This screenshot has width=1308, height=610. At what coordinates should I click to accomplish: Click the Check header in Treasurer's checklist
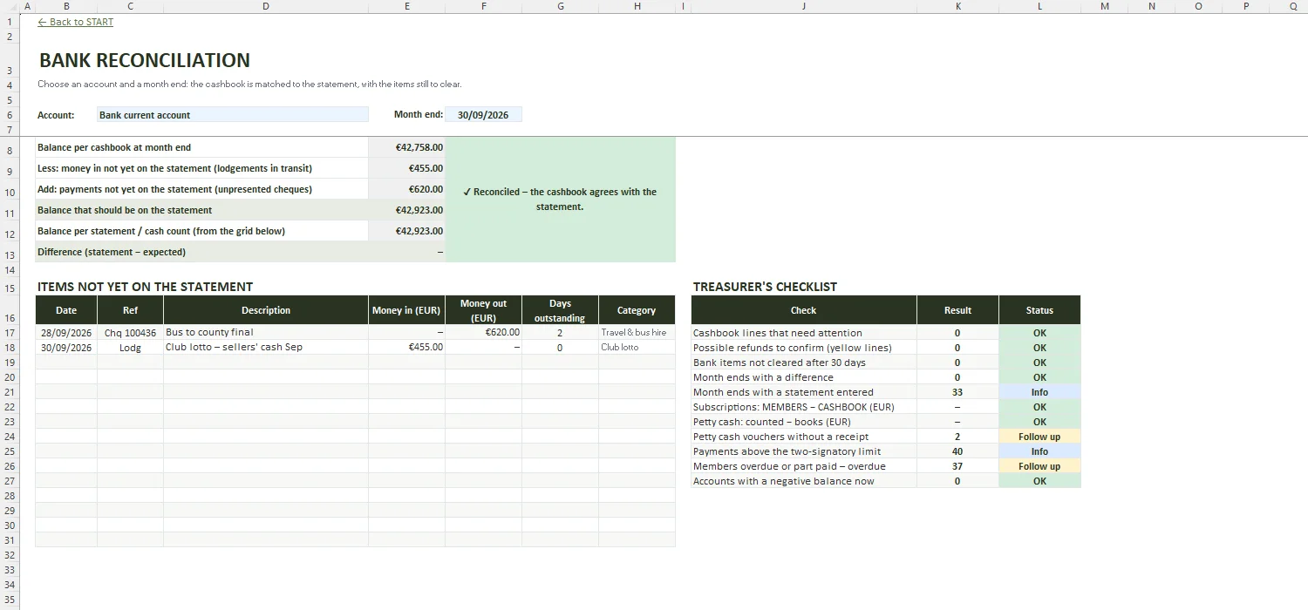[x=803, y=310]
